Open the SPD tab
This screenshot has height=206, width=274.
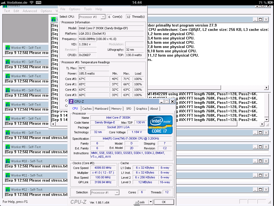click(x=129, y=109)
